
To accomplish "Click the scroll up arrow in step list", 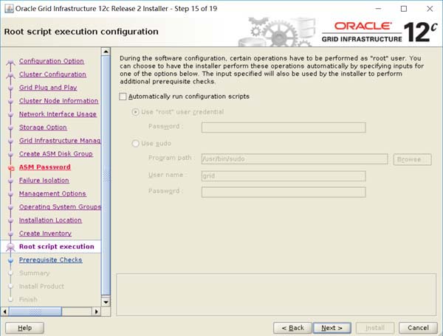I will tap(106, 52).
